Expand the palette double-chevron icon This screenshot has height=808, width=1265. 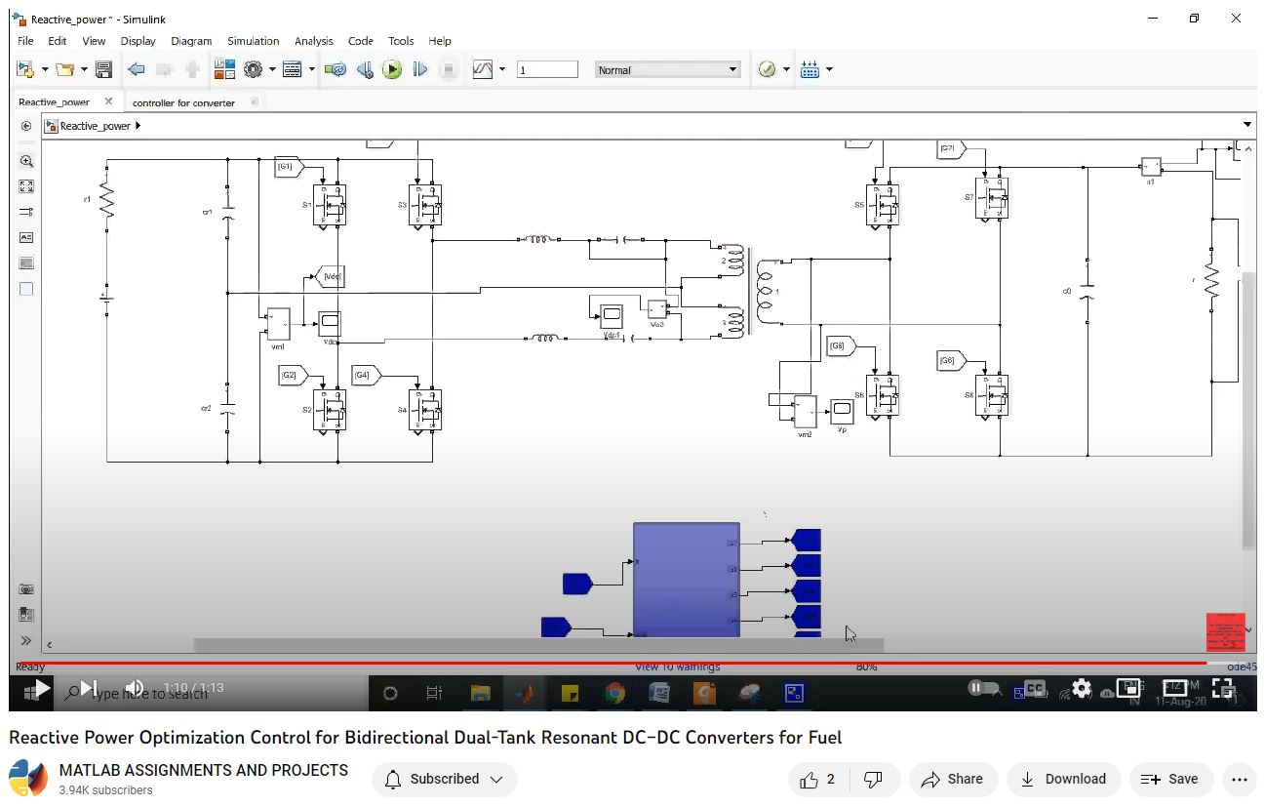coord(26,641)
